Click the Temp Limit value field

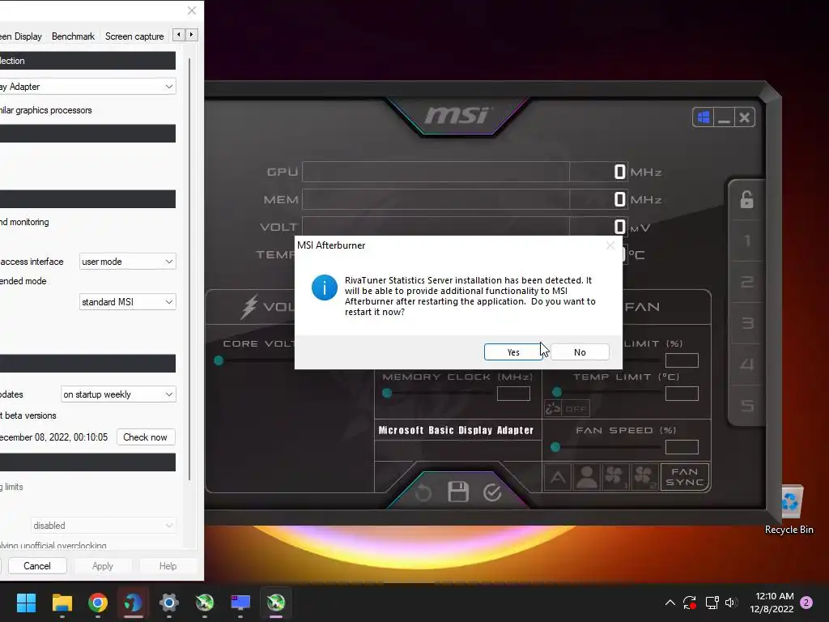(x=682, y=394)
